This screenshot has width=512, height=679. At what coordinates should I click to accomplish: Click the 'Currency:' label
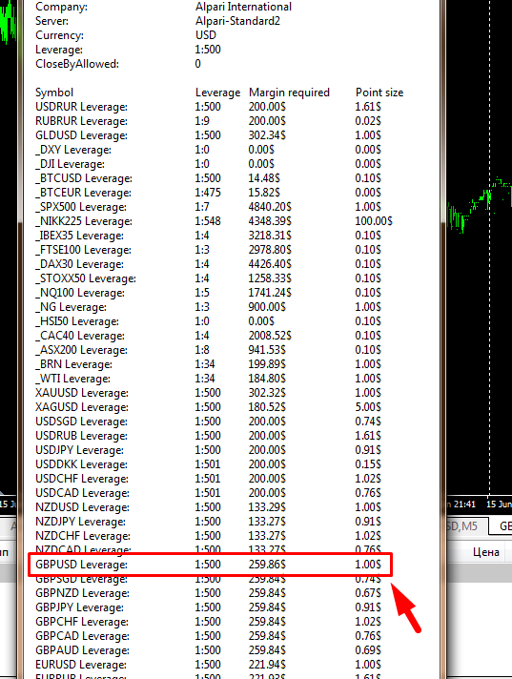pyautogui.click(x=59, y=35)
